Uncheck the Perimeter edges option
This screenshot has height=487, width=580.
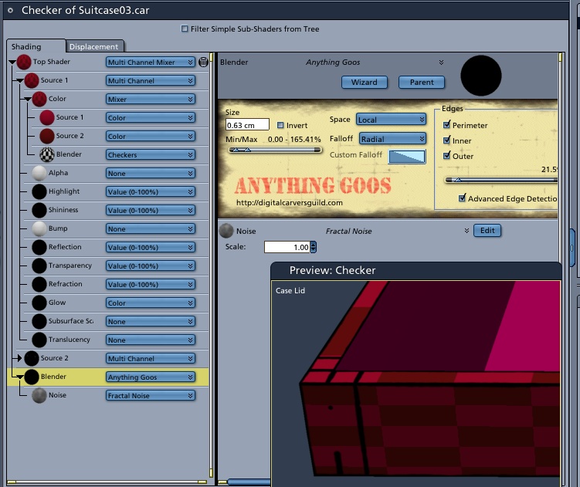446,124
